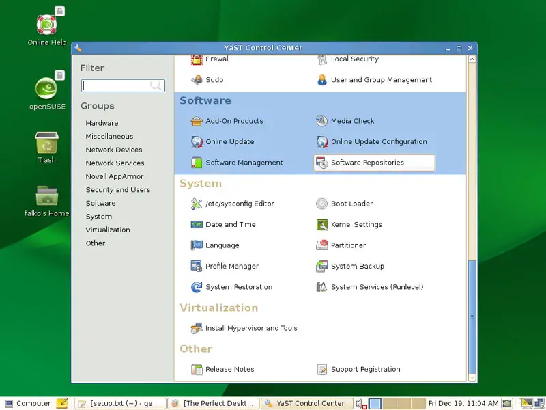Click the scrollbar down arrow

pos(472,378)
